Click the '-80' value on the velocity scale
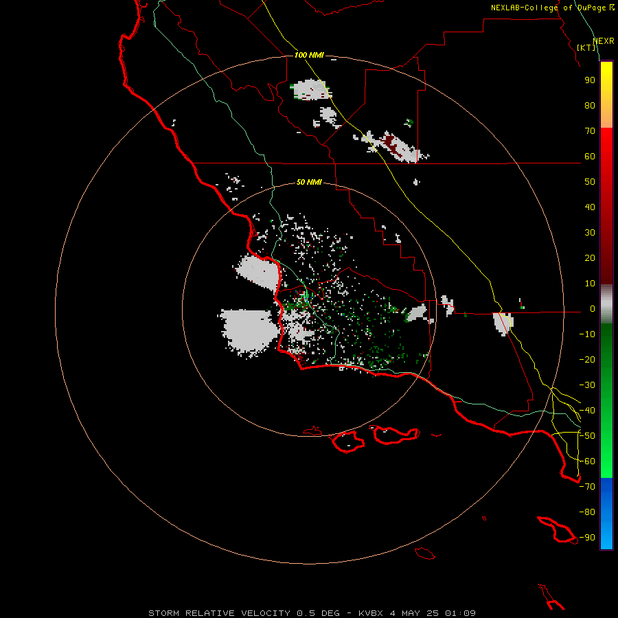 click(587, 512)
